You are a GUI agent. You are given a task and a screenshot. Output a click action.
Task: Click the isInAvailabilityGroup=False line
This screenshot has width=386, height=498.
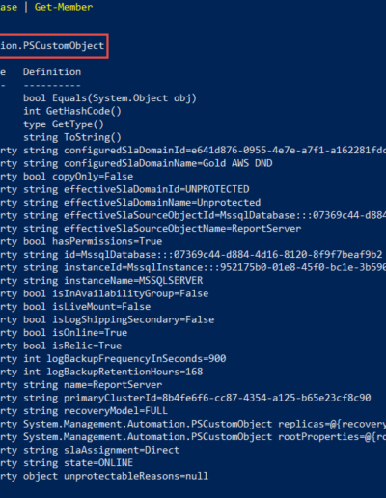tap(116, 293)
